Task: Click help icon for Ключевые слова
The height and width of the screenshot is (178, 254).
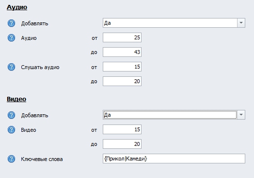Action: (11, 159)
